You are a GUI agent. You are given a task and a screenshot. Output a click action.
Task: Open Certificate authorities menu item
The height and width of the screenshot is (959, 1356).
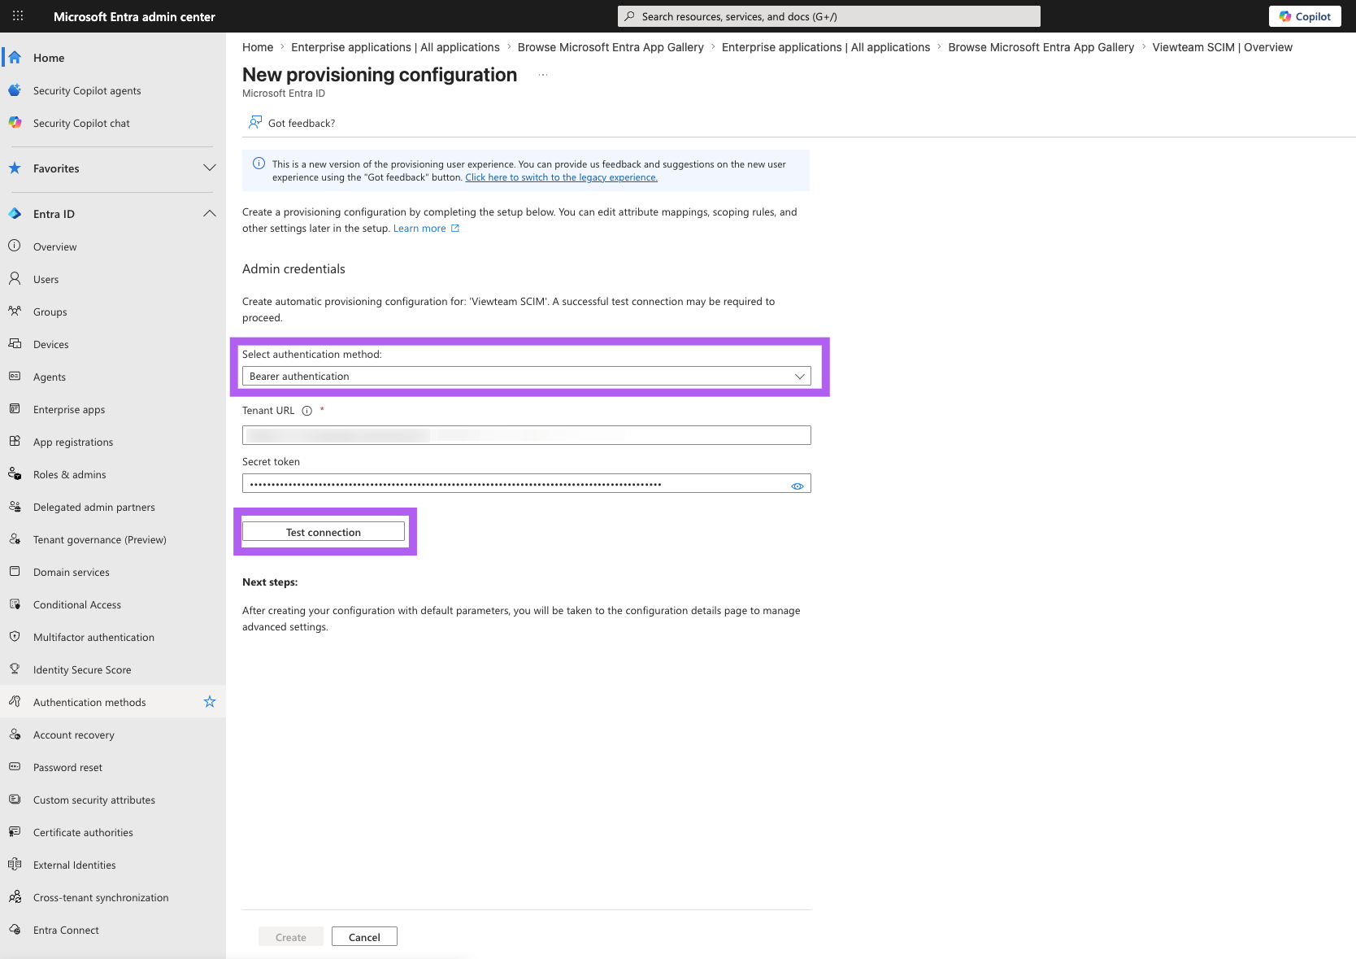tap(83, 832)
